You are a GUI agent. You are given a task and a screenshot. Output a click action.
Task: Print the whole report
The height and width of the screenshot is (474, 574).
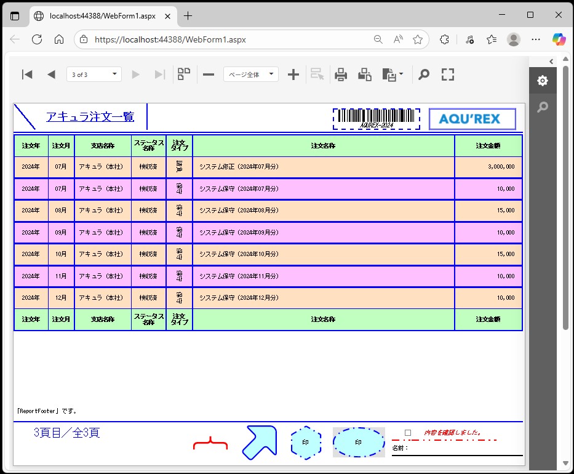341,74
